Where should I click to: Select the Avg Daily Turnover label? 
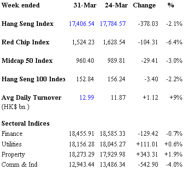click(x=31, y=97)
